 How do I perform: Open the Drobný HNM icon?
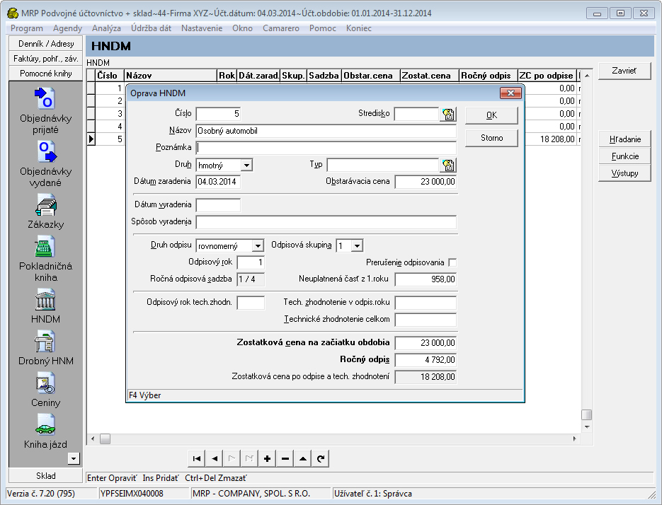45,342
